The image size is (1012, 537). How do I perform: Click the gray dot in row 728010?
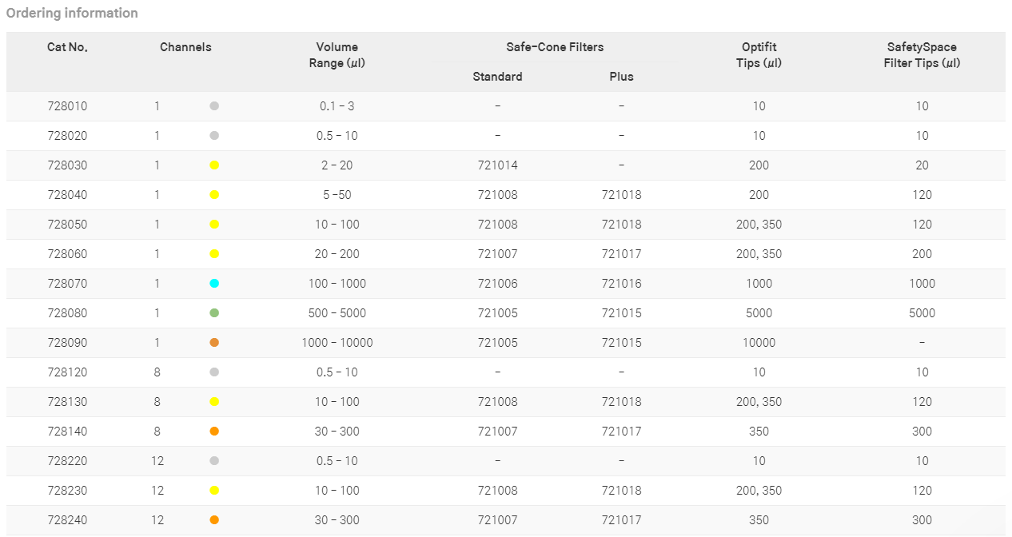[214, 105]
